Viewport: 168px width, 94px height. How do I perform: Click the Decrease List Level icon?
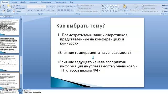coord(68,7)
